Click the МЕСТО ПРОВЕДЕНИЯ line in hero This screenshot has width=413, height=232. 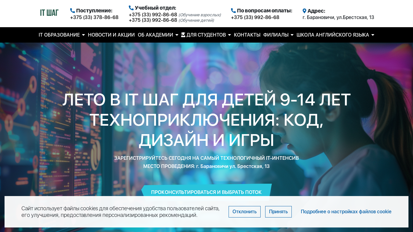click(207, 166)
